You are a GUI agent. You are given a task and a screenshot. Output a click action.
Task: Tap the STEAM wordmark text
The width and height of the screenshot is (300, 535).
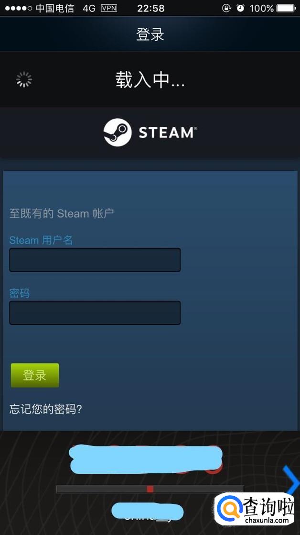point(168,133)
